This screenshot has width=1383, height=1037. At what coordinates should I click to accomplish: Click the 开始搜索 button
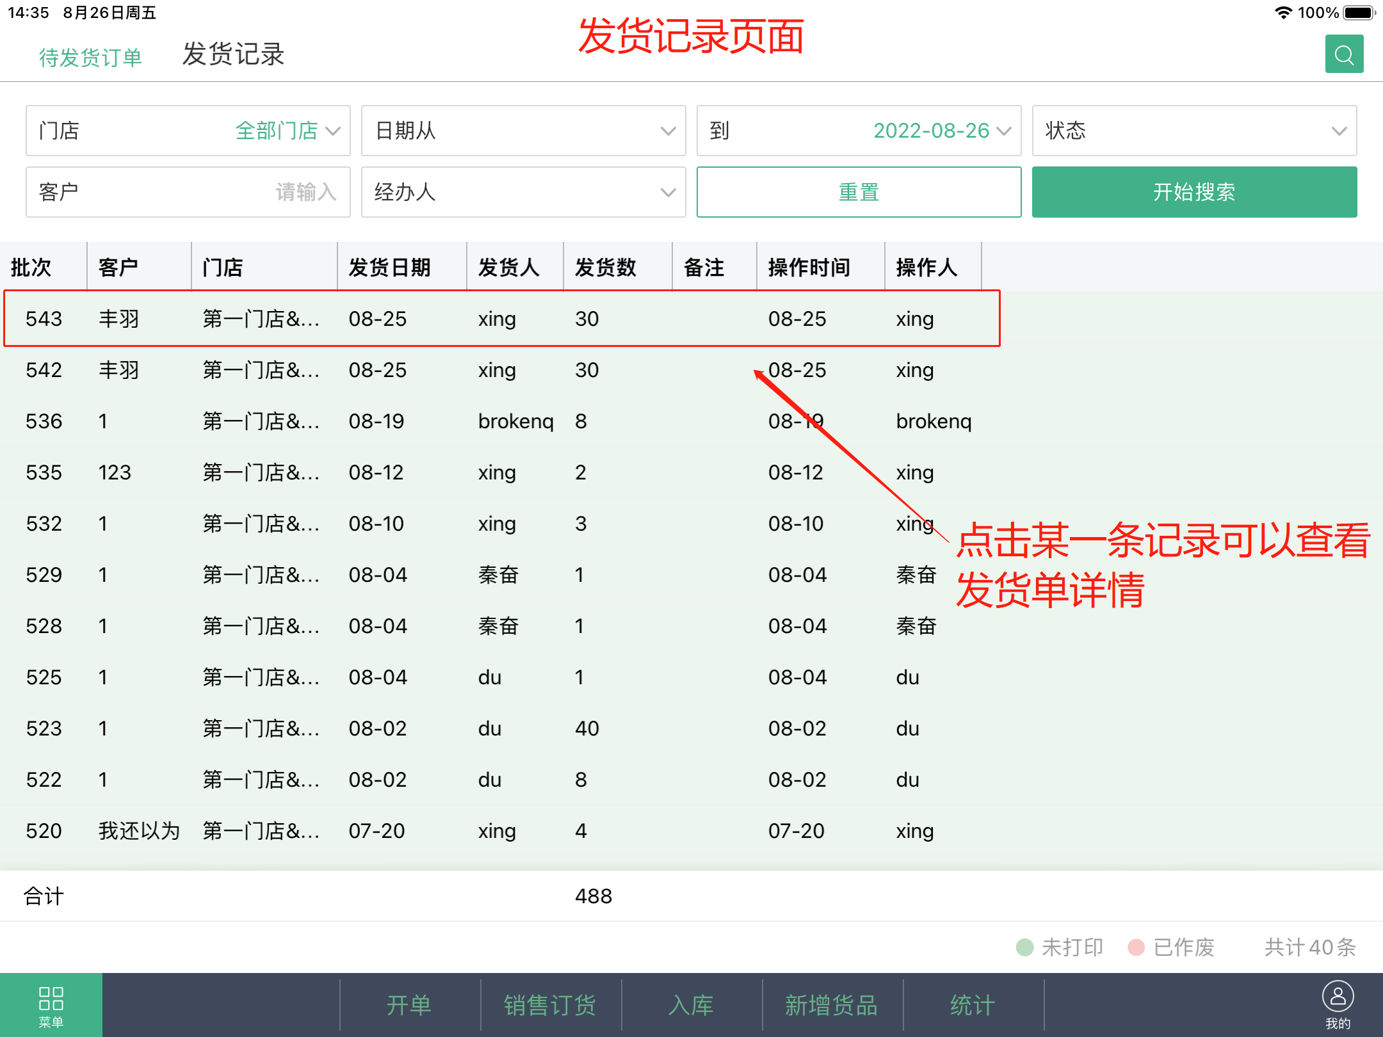(1195, 192)
